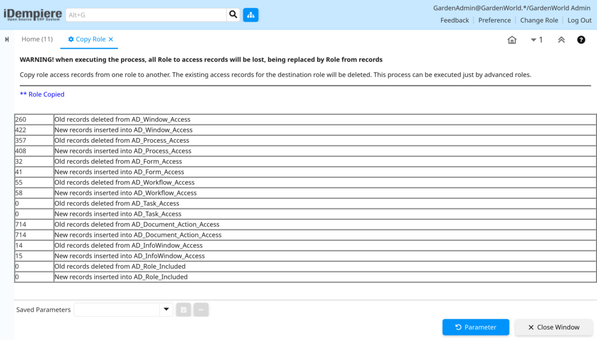Close the Copy Role tab
597x340 pixels.
(x=111, y=39)
